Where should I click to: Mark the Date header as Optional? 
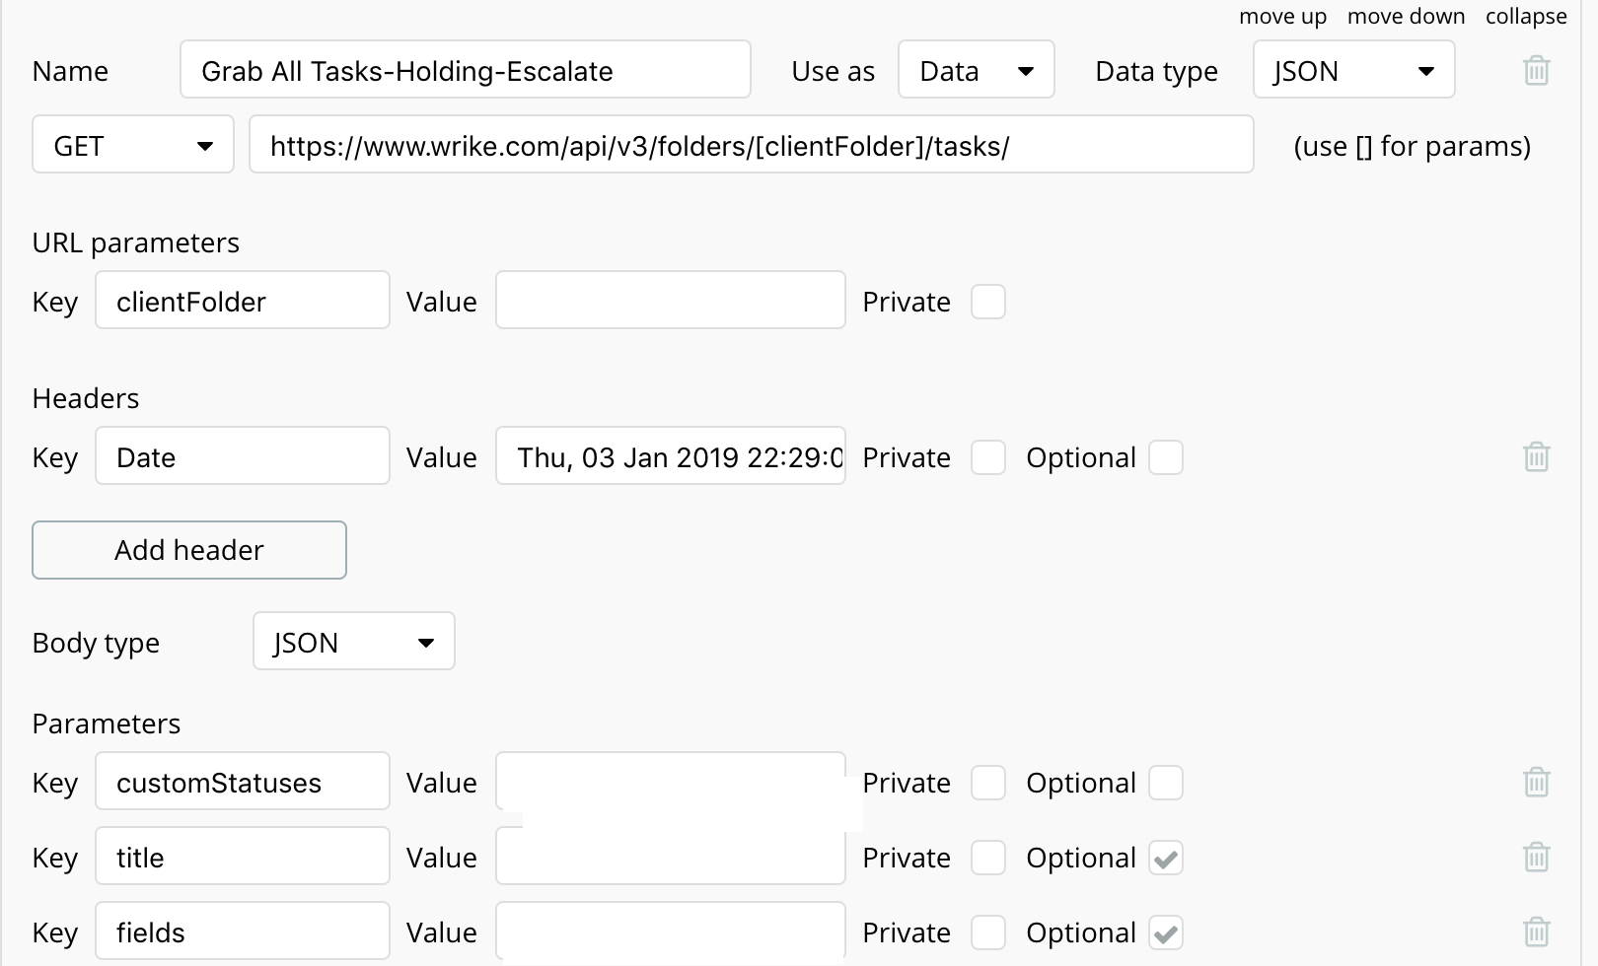[1165, 457]
